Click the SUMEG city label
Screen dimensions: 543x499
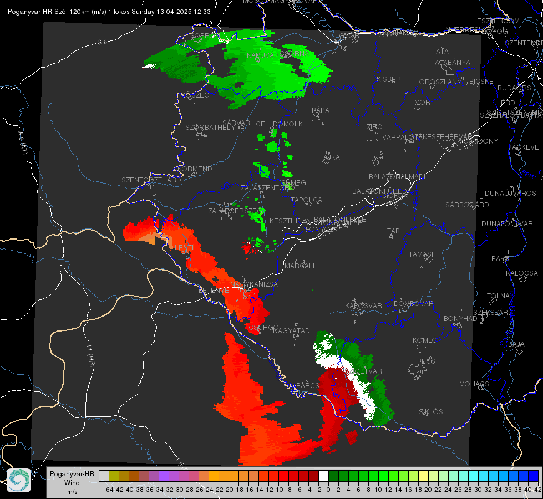(293, 182)
